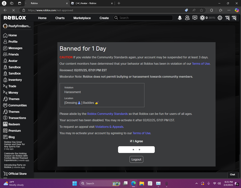
Task: Open the Themes item below Money
Action: [11, 99]
